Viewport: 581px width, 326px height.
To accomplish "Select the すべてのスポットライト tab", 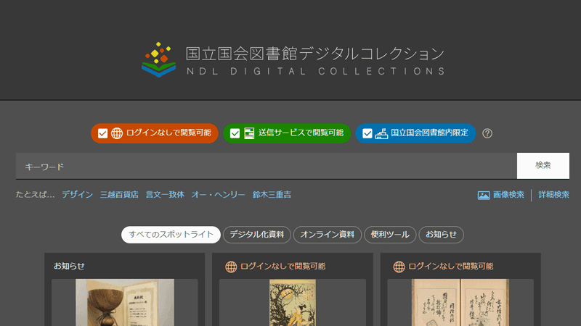I will click(171, 235).
